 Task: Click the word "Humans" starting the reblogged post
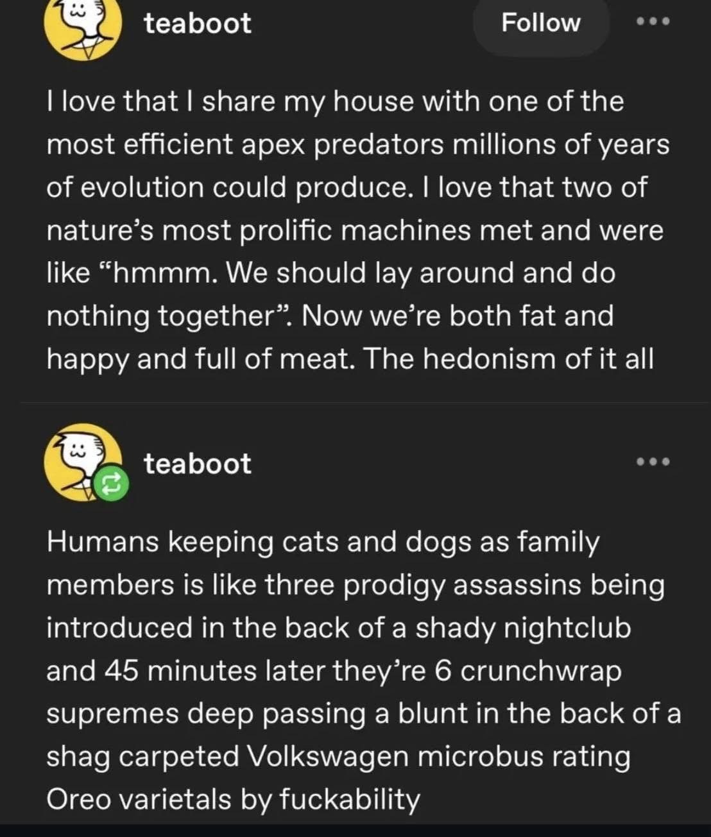point(103,542)
